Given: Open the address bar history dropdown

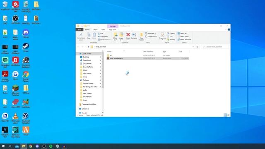Looking at the screenshot, I should 193,47.
